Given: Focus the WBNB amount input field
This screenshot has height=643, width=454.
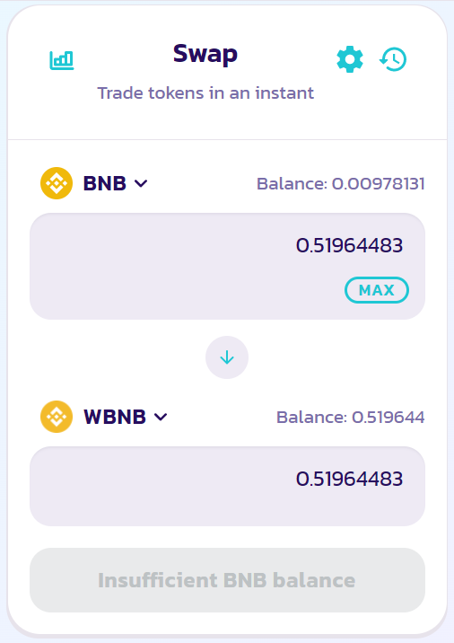Looking at the screenshot, I should 227,487.
